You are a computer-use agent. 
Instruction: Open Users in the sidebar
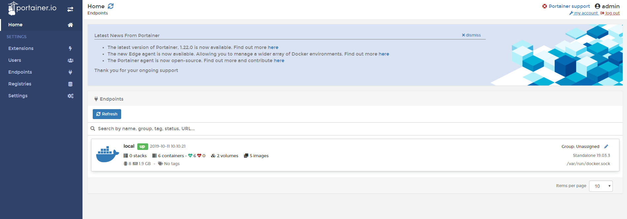pos(41,60)
